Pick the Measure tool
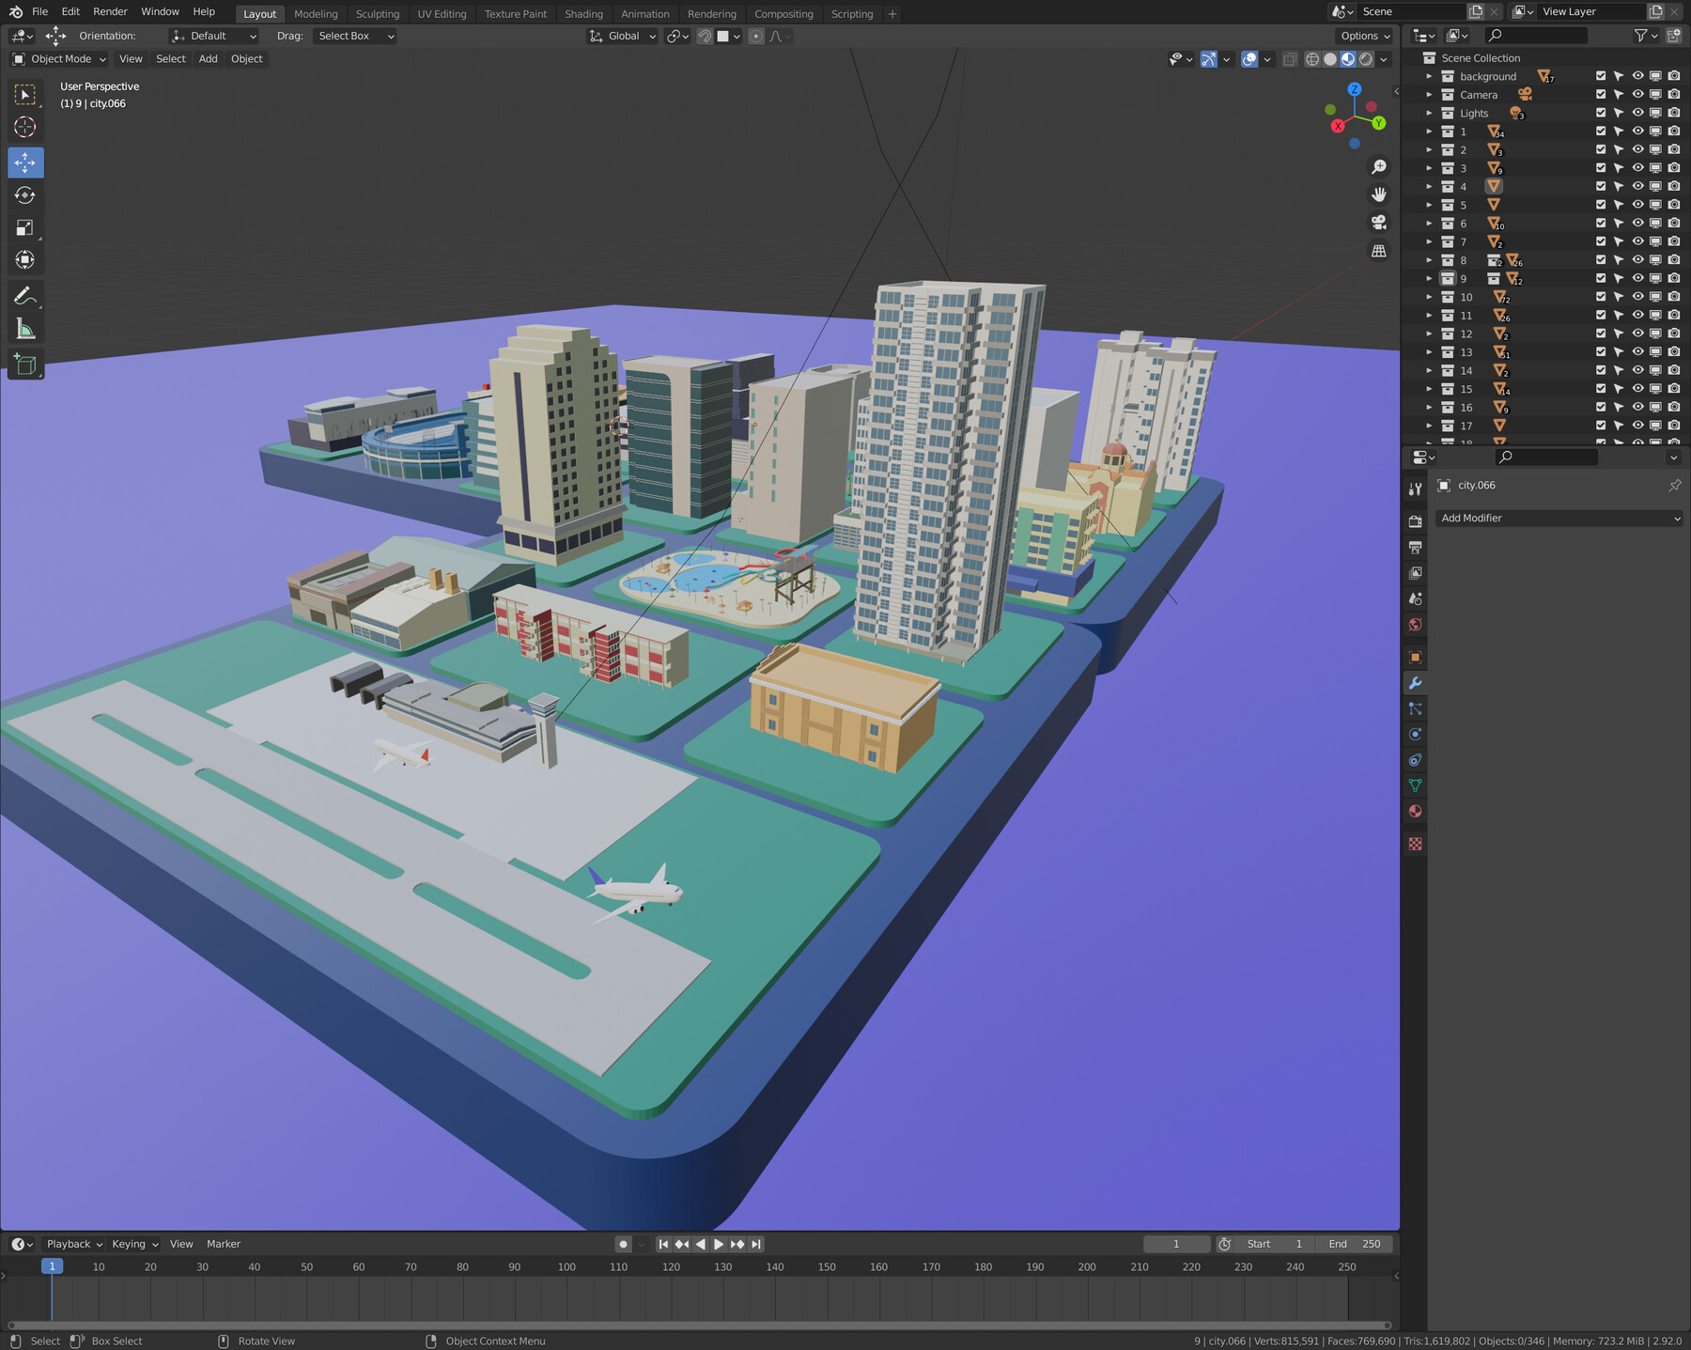Screen dimensions: 1691x1350 coord(25,327)
